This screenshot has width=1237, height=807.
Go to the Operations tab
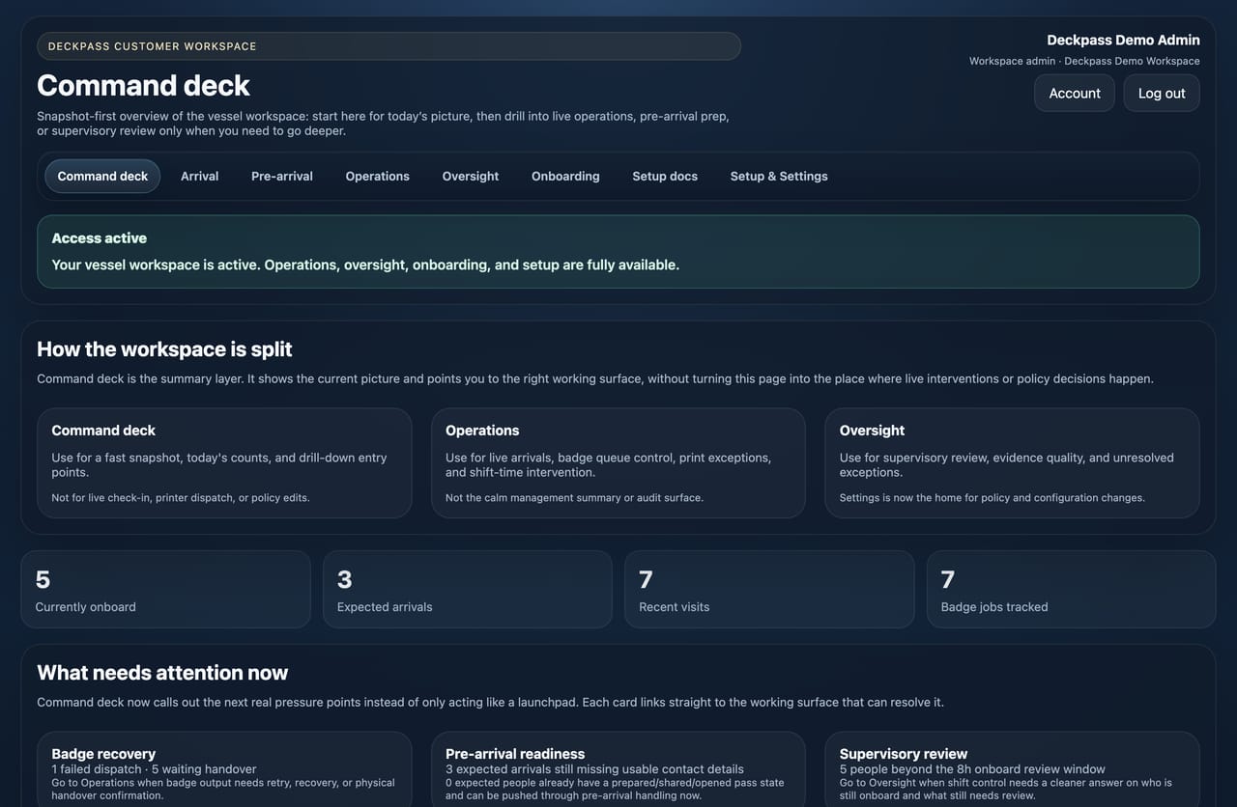click(x=378, y=176)
